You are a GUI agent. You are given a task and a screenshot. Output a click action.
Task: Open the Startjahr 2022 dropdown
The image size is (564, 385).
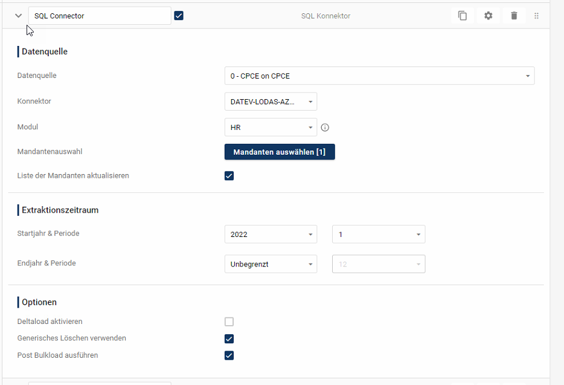(271, 235)
